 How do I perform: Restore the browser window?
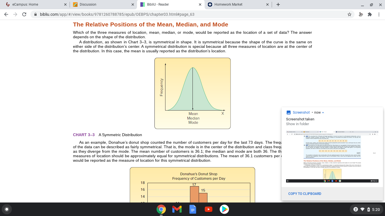coord(371,4)
